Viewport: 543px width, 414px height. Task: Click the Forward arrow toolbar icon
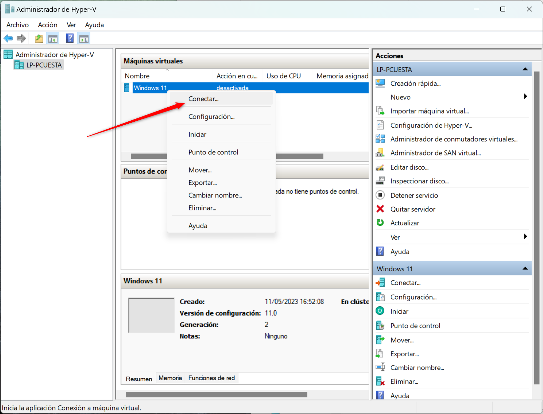point(21,39)
